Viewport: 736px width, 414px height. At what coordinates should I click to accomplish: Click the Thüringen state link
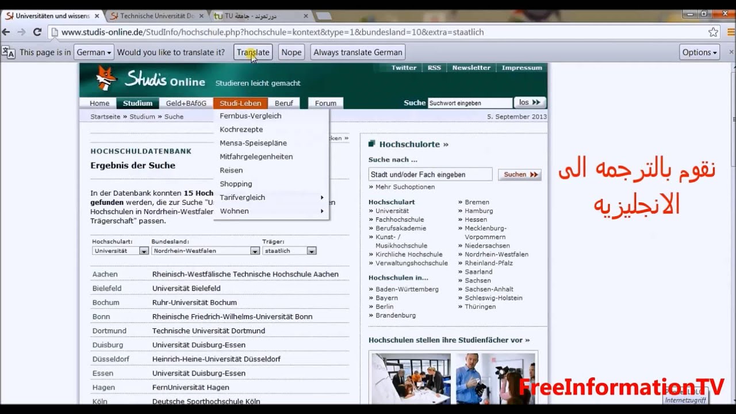(x=480, y=306)
